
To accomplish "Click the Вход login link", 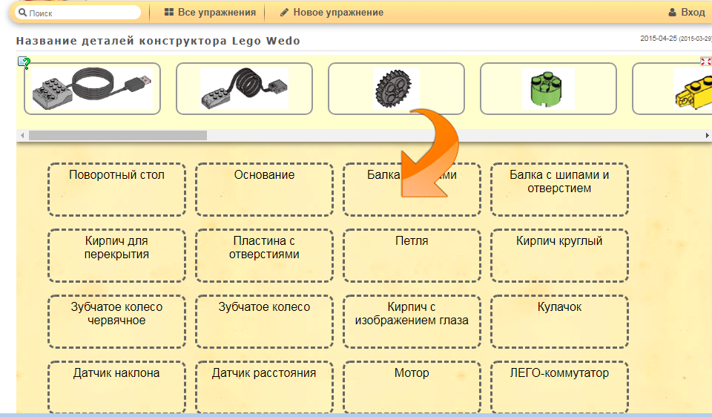I will pos(693,13).
